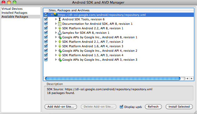Image resolution: width=197 pixels, height=114 pixels.
Task: Click the flask icon for Samples SDK API 8
Action: (x=60, y=33)
